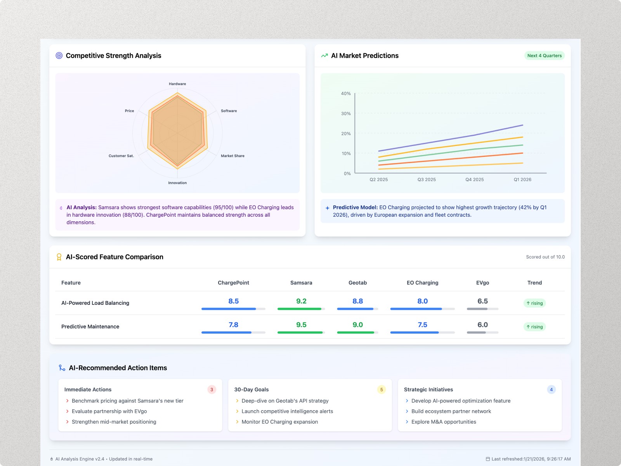The image size is (621, 466).
Task: Click the calendar icon beside Last refreshed
Action: click(488, 459)
